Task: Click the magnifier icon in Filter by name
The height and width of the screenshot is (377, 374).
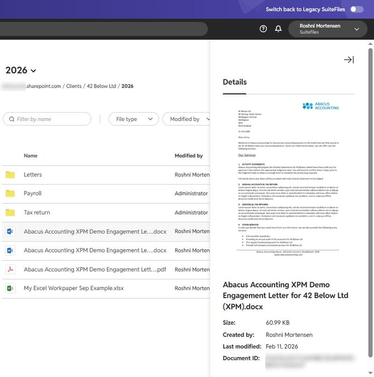Action: click(12, 119)
